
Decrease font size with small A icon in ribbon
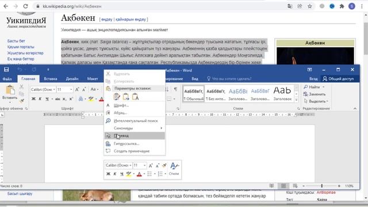[84, 90]
